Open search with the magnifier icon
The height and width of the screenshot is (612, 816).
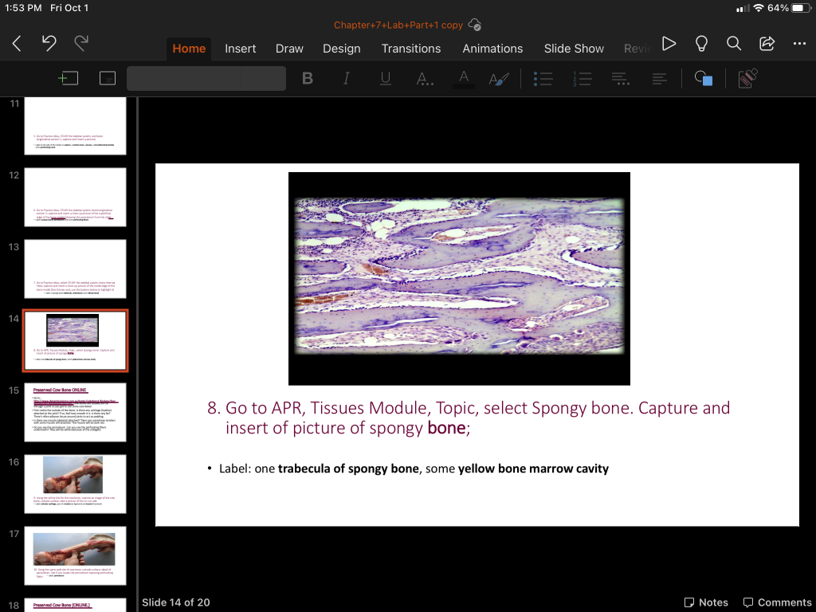click(x=734, y=44)
